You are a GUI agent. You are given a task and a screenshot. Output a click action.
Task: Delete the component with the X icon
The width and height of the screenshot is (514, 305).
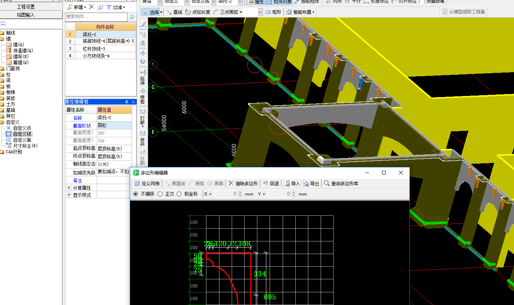[x=91, y=7]
